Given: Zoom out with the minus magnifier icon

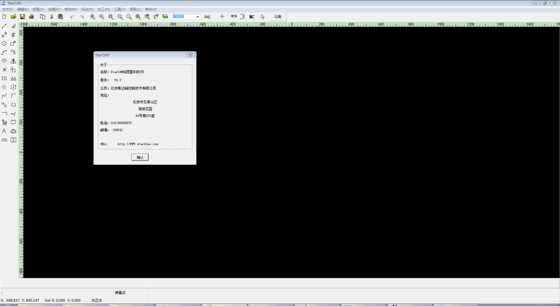Looking at the screenshot, I should (102, 16).
